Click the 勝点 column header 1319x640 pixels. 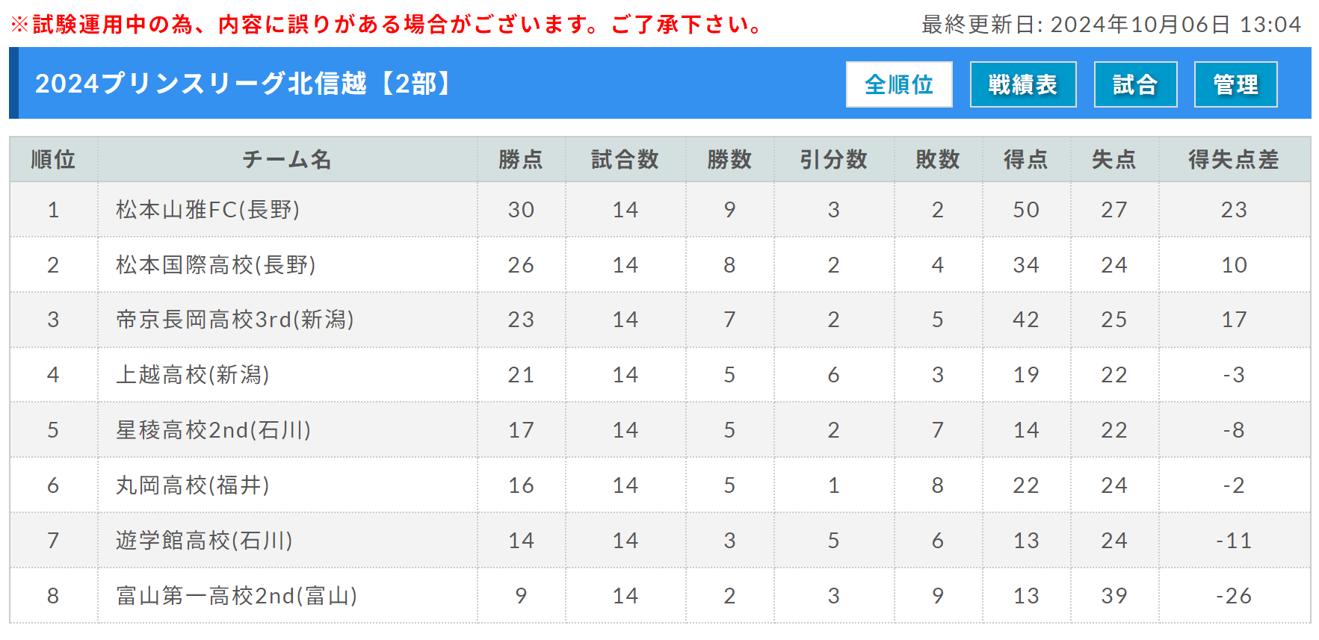(521, 159)
